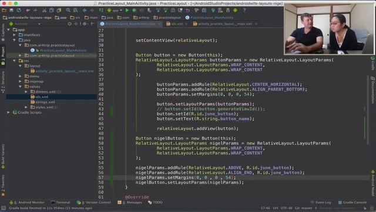376x212 pixels.
Task: Click the Git: master branch status
Action: coord(303,208)
